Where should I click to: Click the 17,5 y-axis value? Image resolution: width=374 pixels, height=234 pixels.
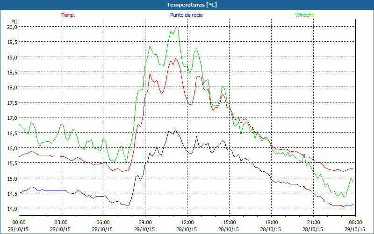coord(12,102)
